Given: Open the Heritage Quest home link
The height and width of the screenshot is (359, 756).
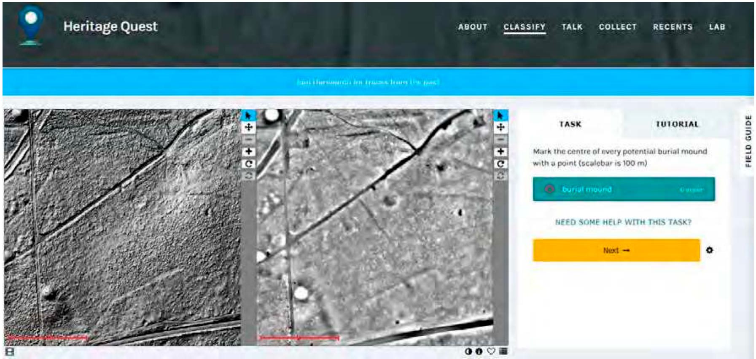Looking at the screenshot, I should [110, 27].
